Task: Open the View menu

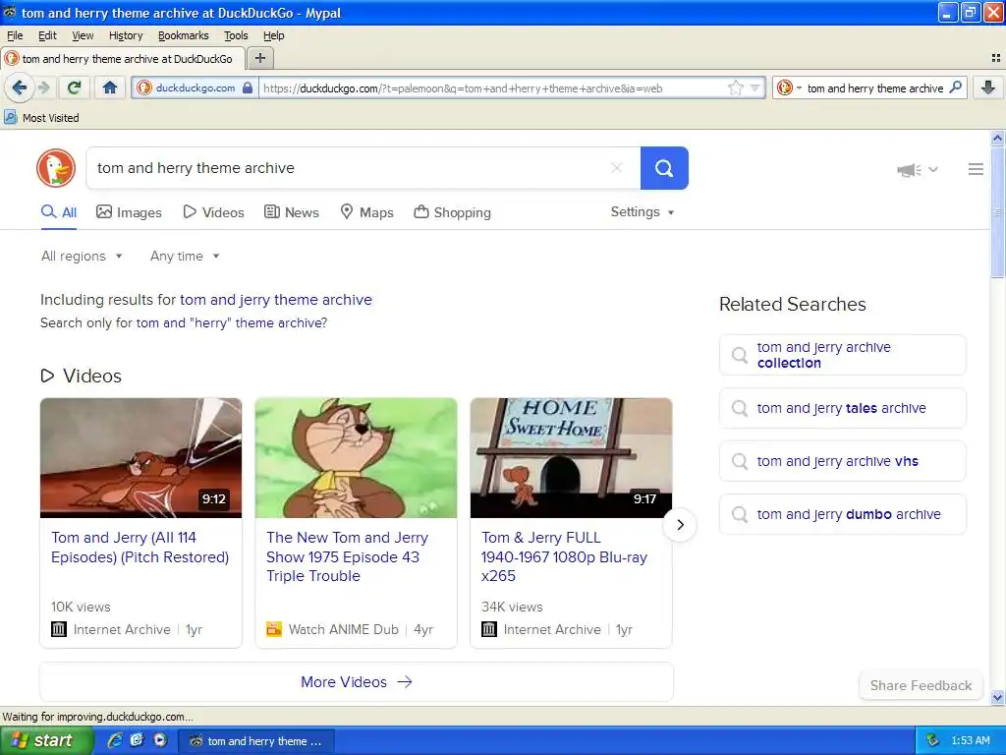Action: pos(83,35)
